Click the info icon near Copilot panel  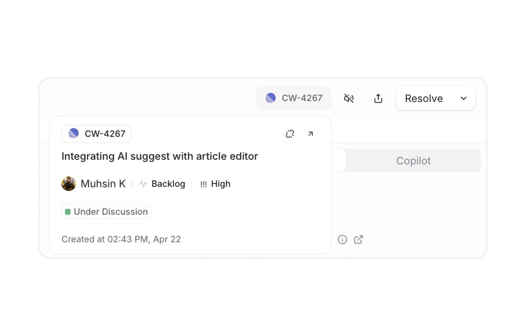pos(342,239)
